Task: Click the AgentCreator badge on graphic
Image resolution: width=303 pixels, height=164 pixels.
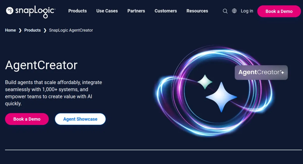Action: [x=261, y=72]
